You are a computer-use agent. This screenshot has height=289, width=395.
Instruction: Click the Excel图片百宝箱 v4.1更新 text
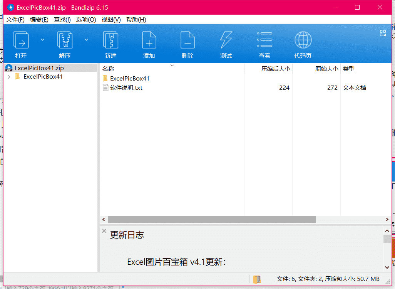[176, 262]
